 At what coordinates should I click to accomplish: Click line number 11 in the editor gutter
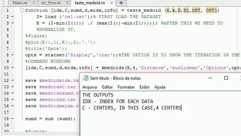pyautogui.click(x=6, y=74)
